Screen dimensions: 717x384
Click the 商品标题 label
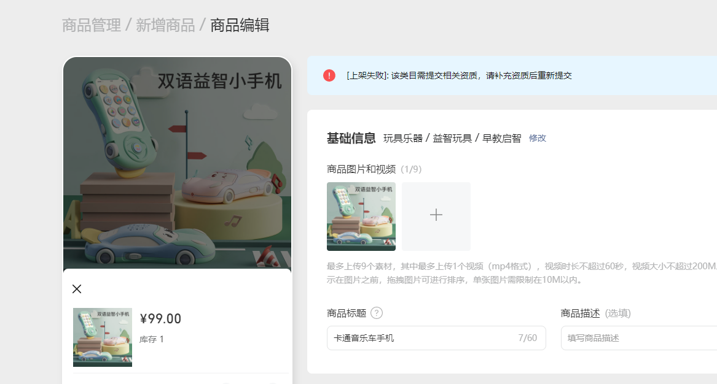click(347, 313)
